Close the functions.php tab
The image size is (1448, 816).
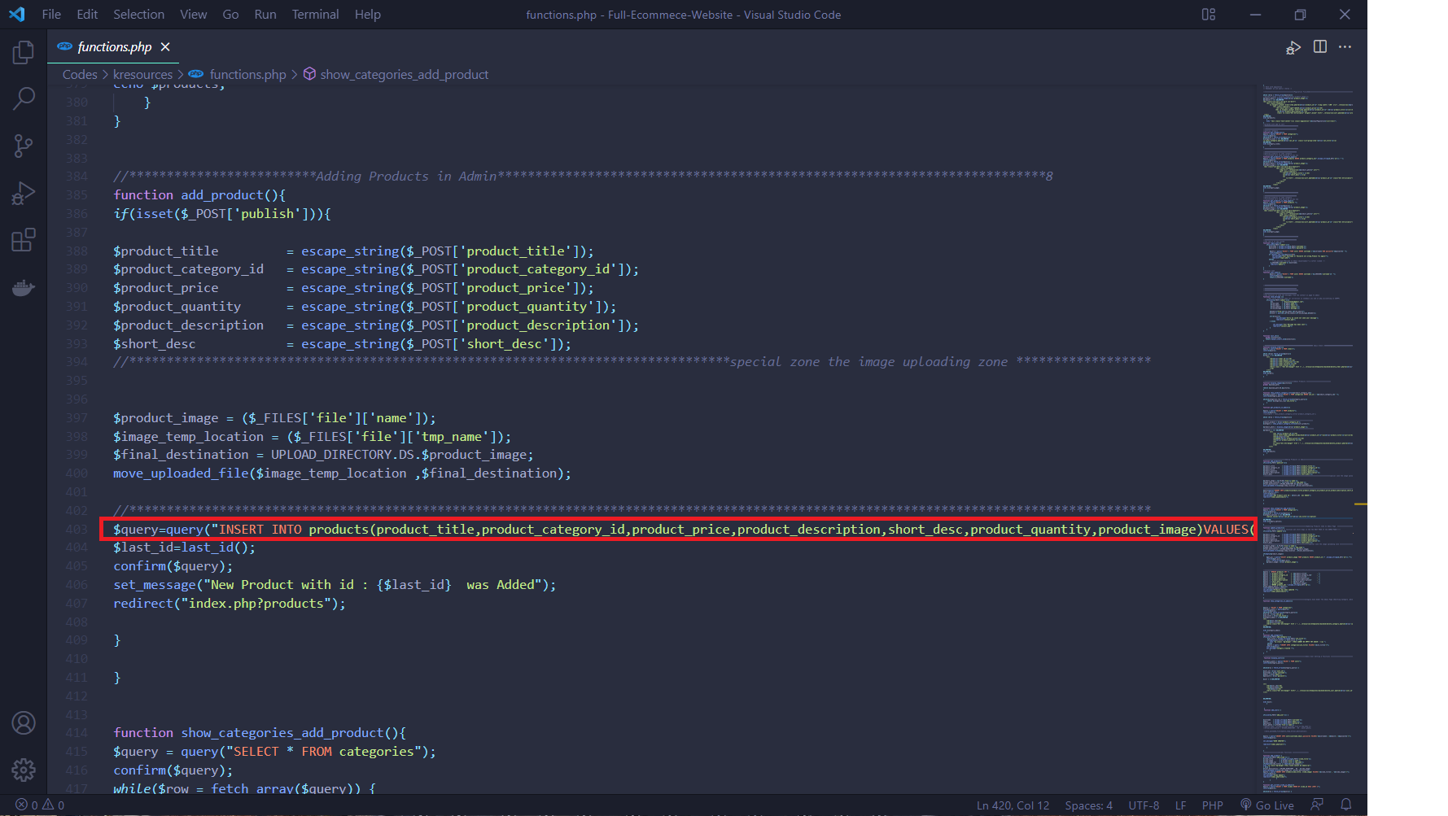point(165,47)
